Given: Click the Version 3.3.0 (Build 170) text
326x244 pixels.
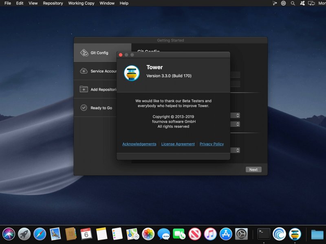Looking at the screenshot, I should click(x=169, y=76).
